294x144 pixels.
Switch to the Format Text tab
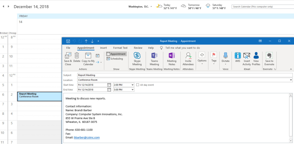(120, 48)
